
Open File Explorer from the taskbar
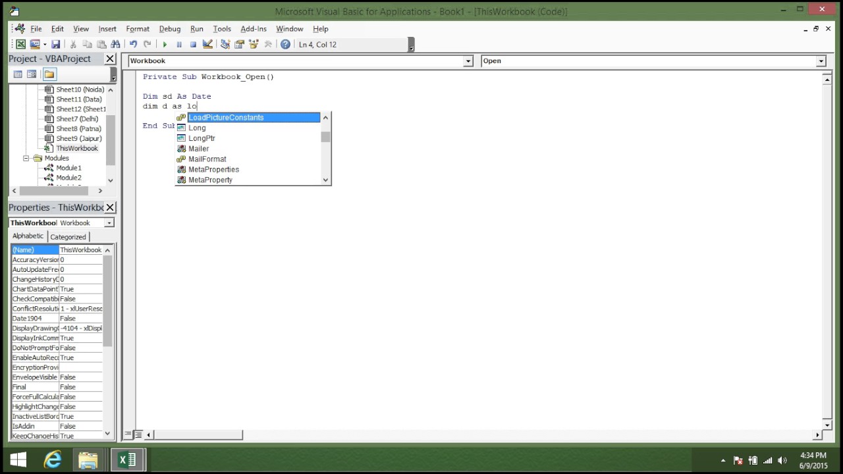point(88,460)
